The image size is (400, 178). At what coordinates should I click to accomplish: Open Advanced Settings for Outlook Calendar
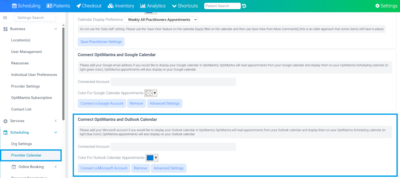coord(168,168)
